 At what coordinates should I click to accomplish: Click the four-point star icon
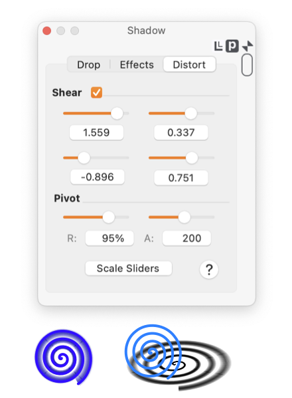248,46
